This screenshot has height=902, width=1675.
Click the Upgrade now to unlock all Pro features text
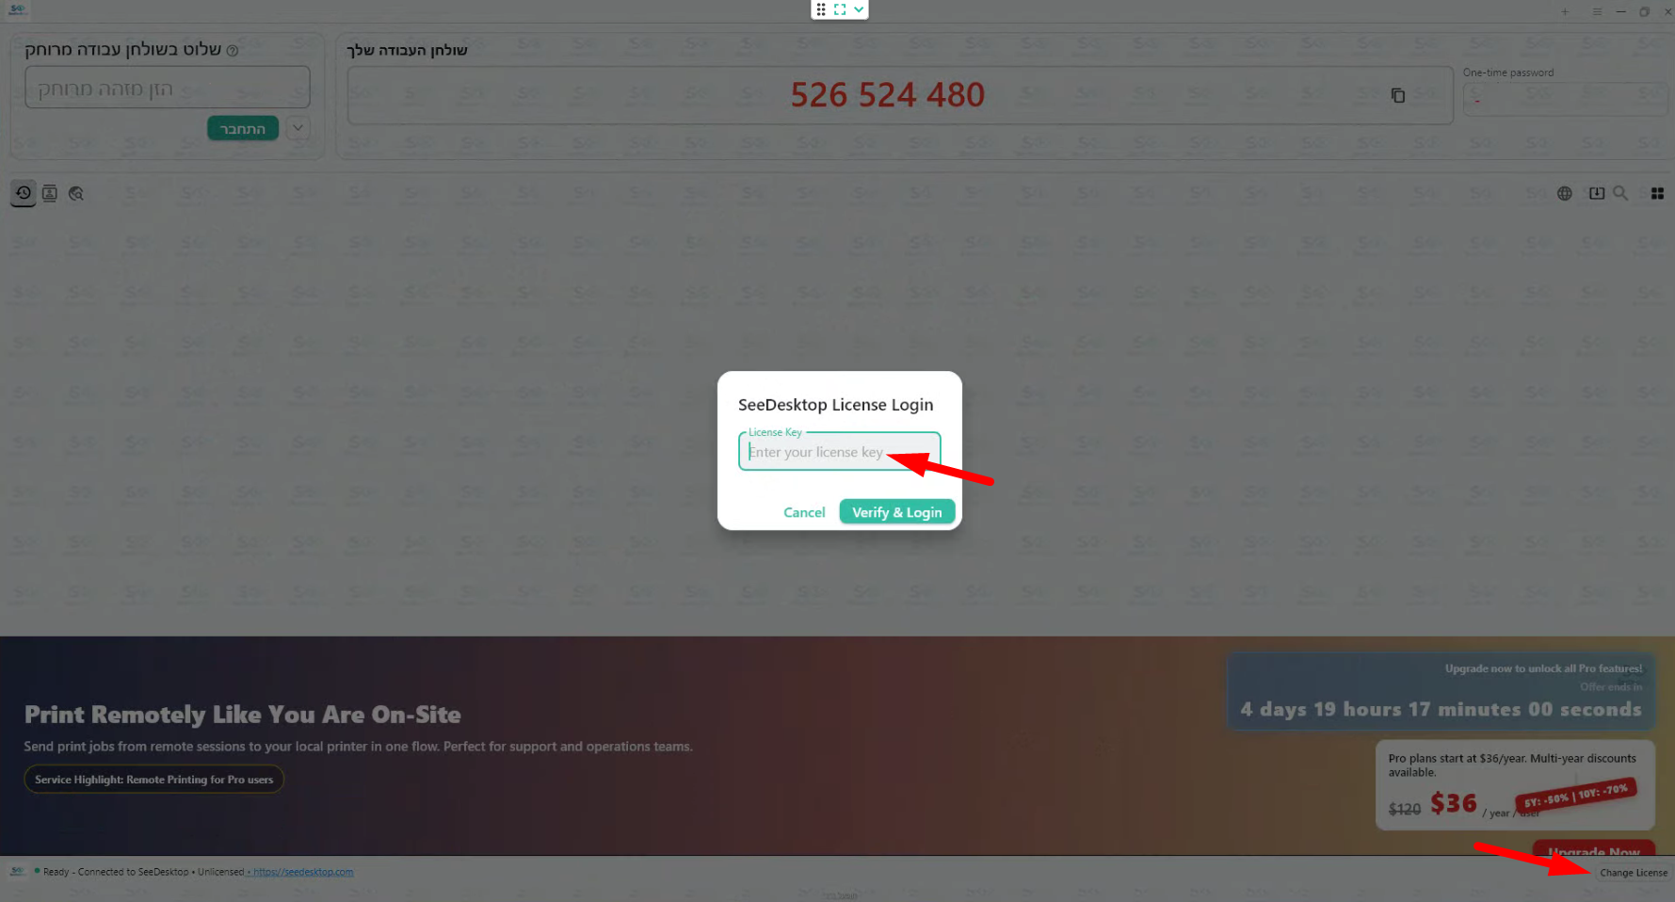[x=1543, y=668]
